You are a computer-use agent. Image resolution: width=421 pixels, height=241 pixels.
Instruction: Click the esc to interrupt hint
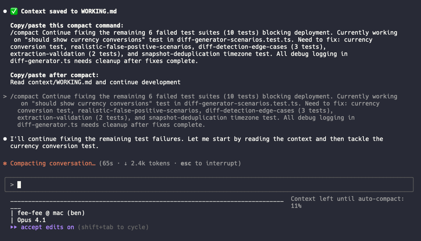click(x=211, y=163)
